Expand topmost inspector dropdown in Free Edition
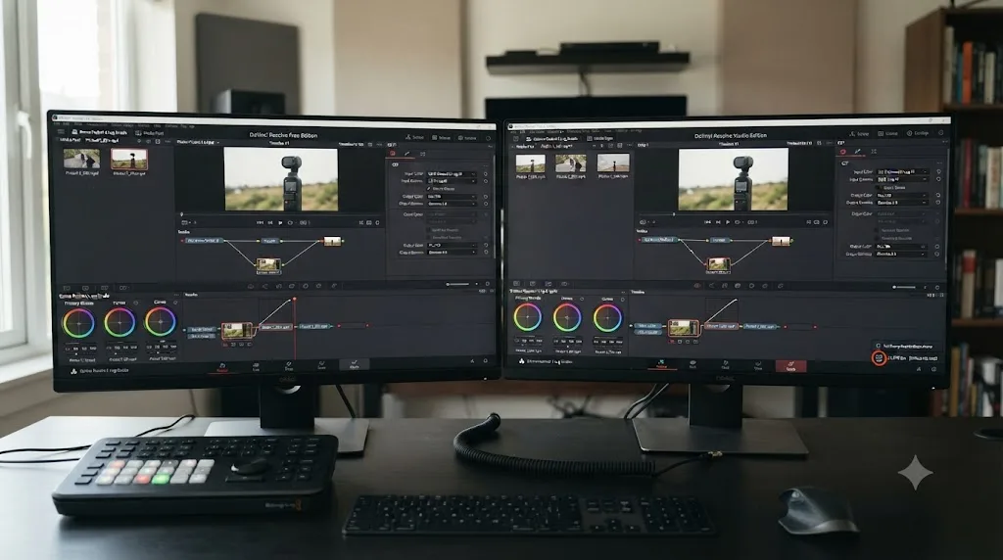 pos(452,174)
